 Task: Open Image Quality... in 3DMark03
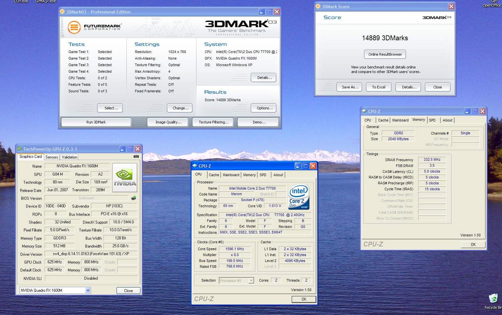click(168, 122)
